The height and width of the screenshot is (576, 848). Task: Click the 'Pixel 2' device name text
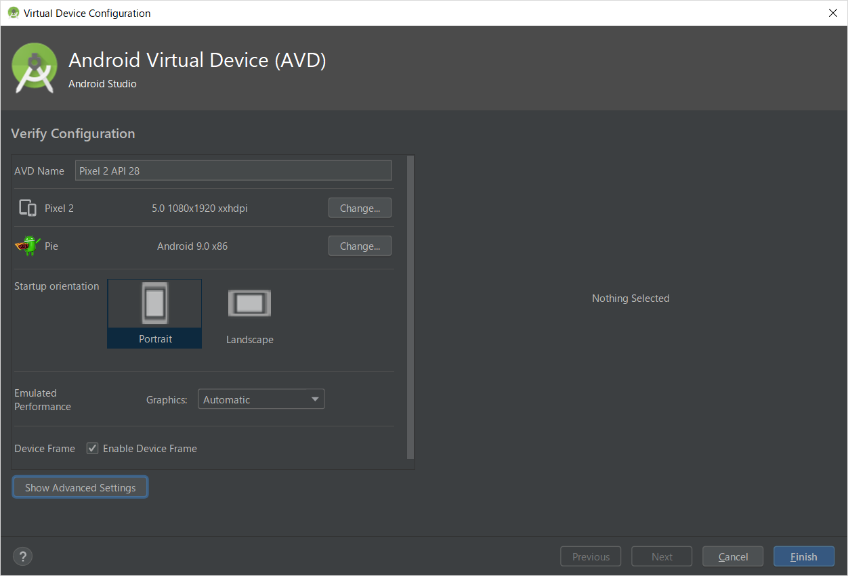pyautogui.click(x=60, y=208)
